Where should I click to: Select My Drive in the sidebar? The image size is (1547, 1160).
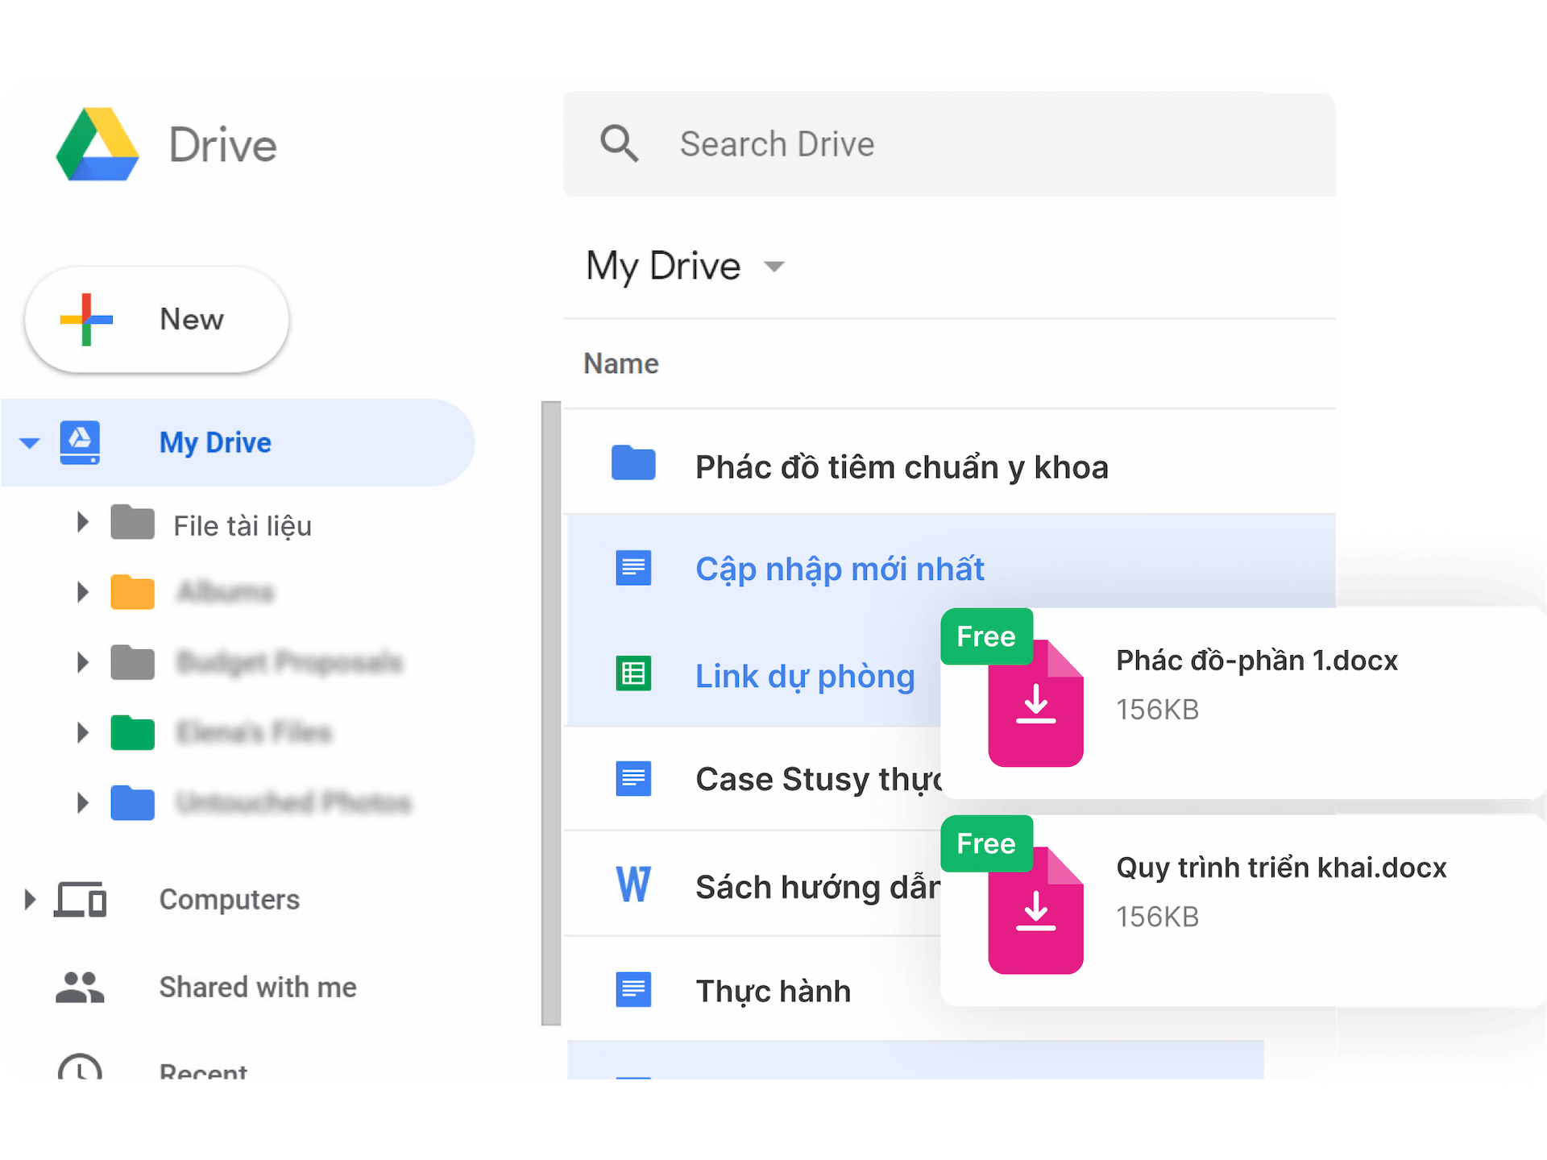pos(214,442)
